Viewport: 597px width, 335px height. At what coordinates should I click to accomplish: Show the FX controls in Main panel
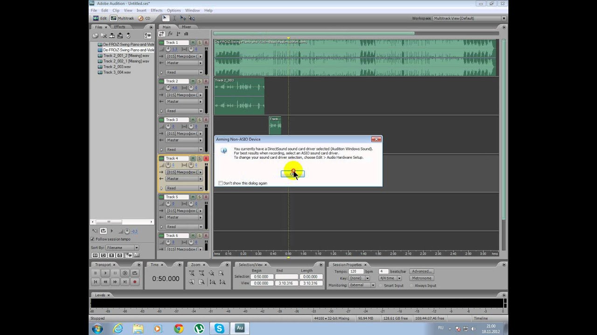pos(170,34)
